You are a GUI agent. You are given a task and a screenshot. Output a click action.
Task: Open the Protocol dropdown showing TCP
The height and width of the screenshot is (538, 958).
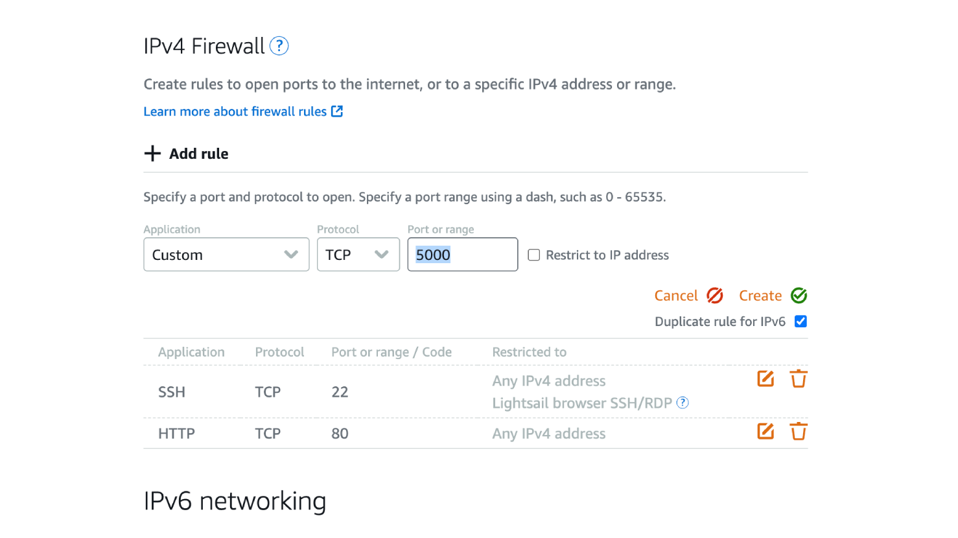pyautogui.click(x=358, y=255)
